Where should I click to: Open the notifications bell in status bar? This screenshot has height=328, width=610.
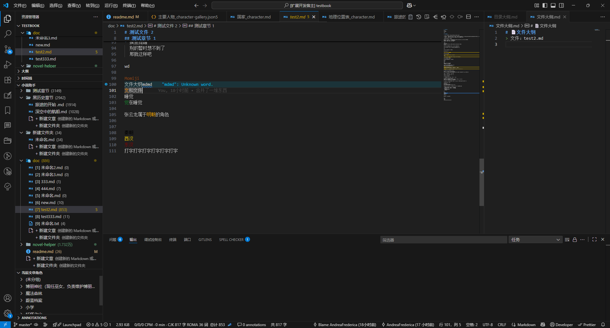tap(603, 325)
